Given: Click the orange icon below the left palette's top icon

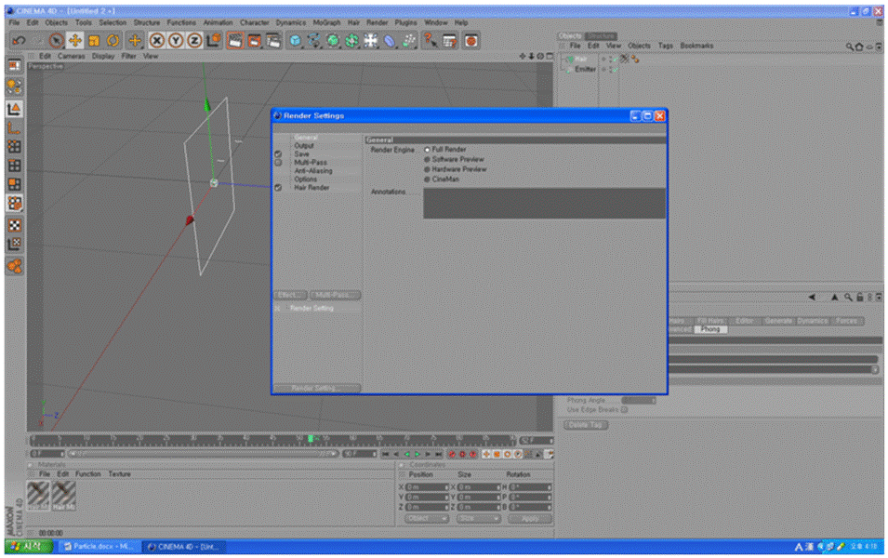Looking at the screenshot, I should pos(14,86).
